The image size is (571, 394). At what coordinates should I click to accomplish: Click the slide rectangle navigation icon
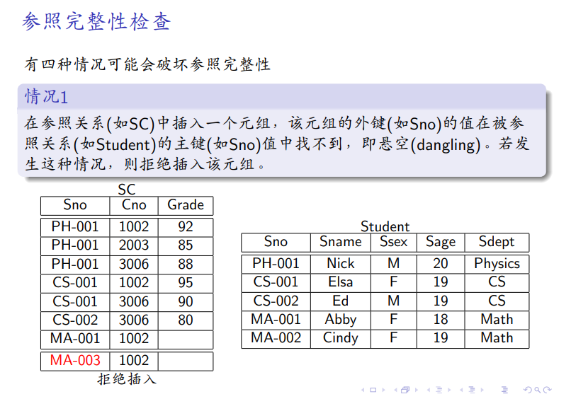tap(371, 389)
